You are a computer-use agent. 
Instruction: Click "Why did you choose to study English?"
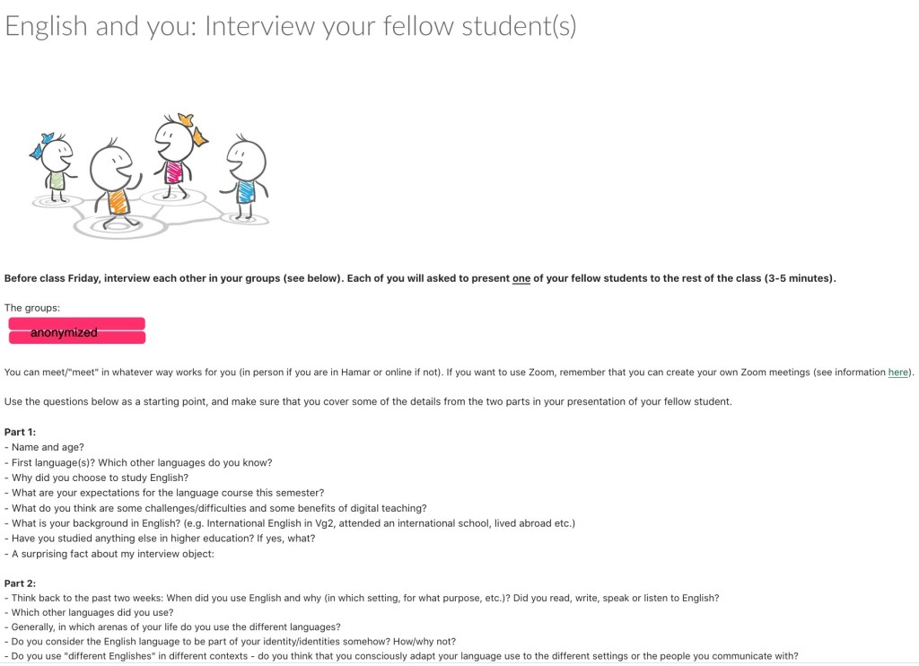point(96,478)
